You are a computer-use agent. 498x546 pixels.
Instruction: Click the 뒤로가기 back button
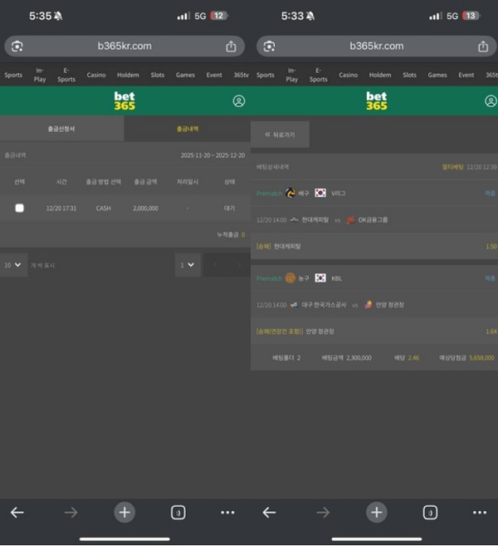pos(280,134)
